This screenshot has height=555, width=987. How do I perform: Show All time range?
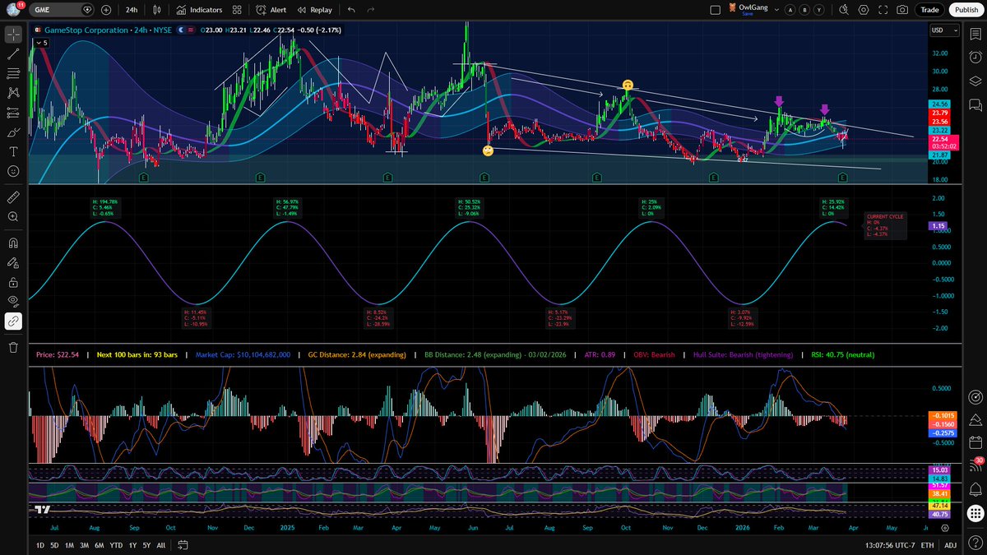pos(160,545)
